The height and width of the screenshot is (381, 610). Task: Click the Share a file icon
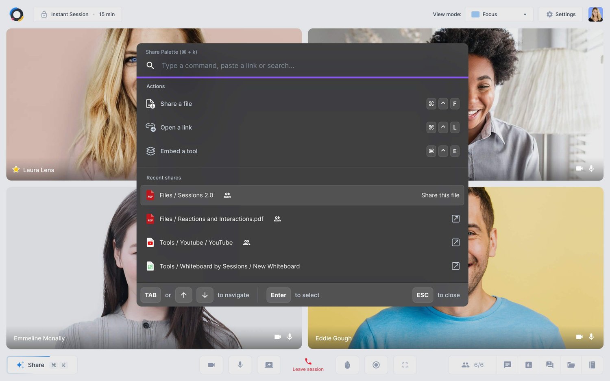coord(150,104)
